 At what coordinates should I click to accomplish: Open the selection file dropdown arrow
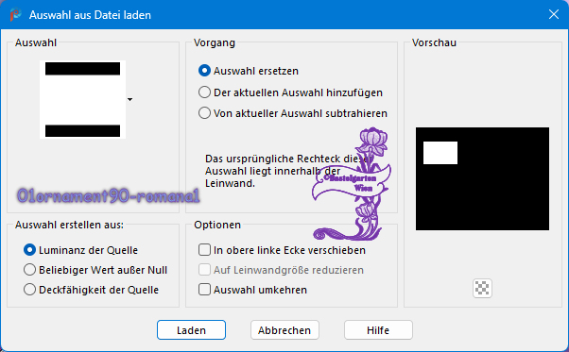tap(129, 99)
